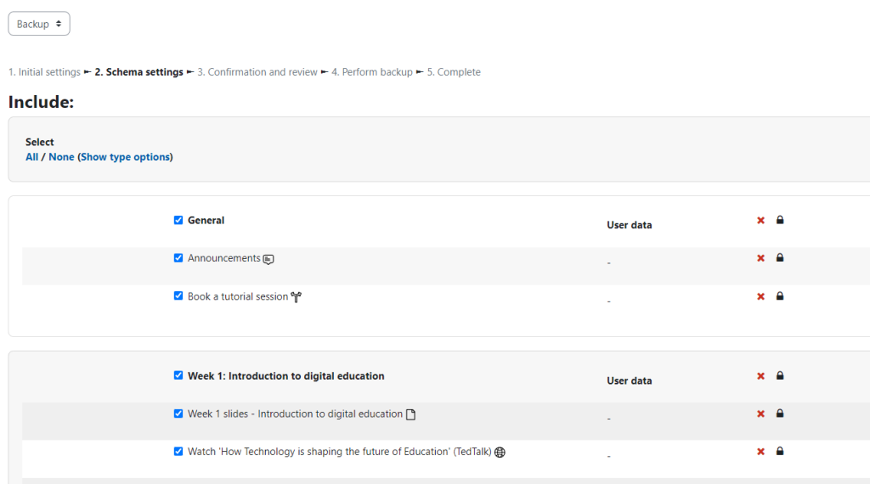Toggle the Book a tutorial session checkbox

point(178,295)
